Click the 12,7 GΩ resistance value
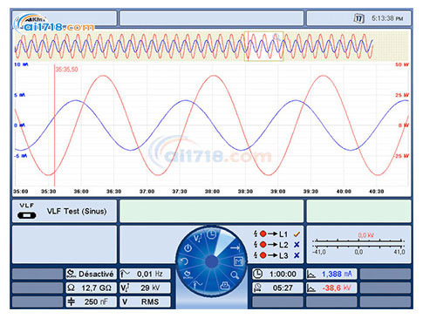Screen dimensions: 423x318 tap(96, 288)
